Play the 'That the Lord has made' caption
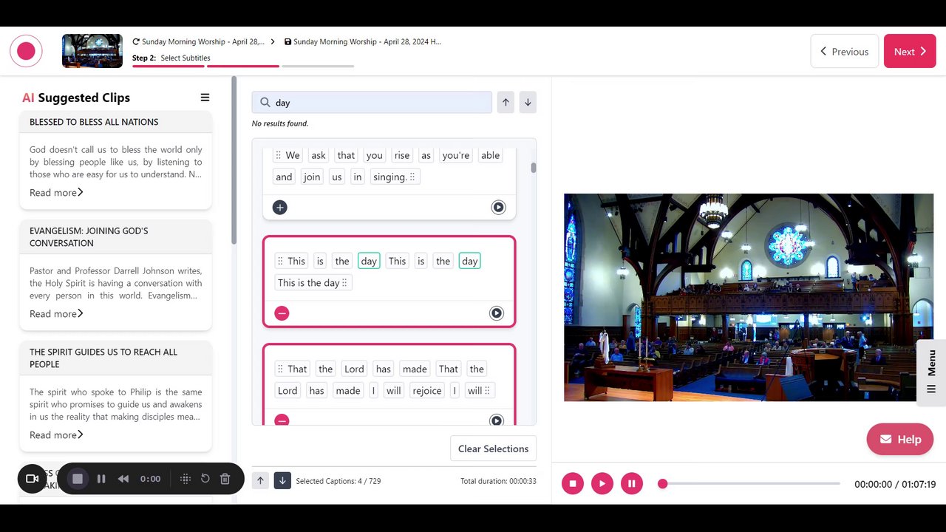 pos(497,420)
